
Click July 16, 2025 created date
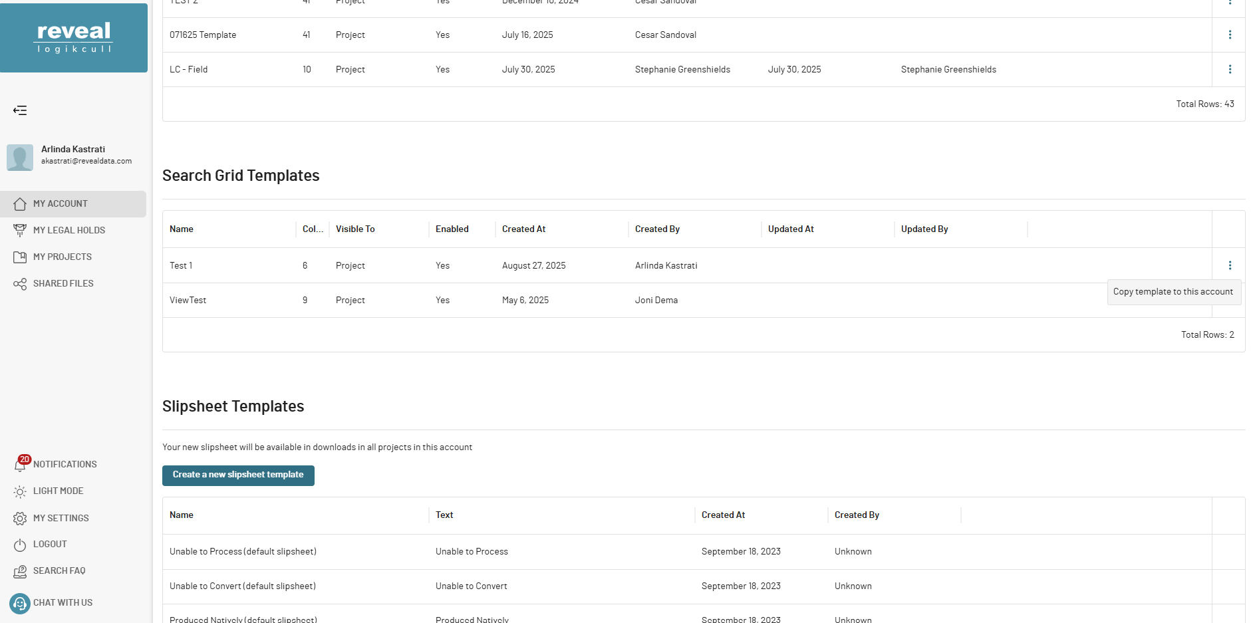point(527,35)
